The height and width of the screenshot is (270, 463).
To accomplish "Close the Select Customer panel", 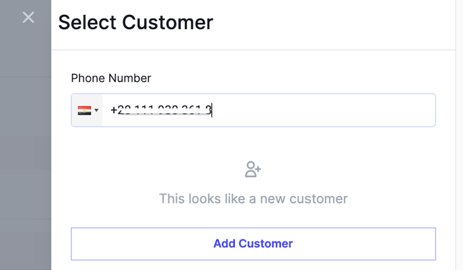I will 28,18.
